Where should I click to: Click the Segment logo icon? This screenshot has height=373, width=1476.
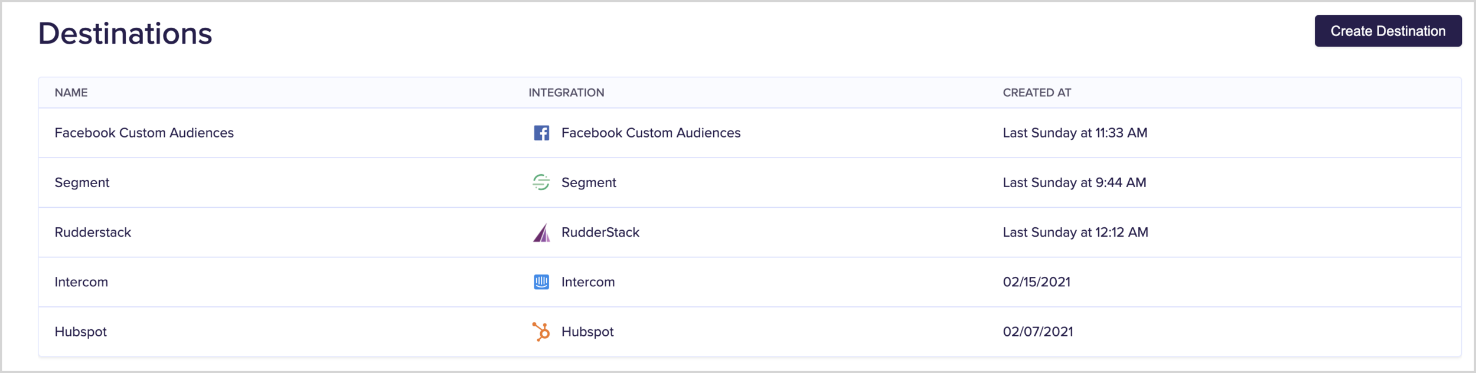click(541, 182)
